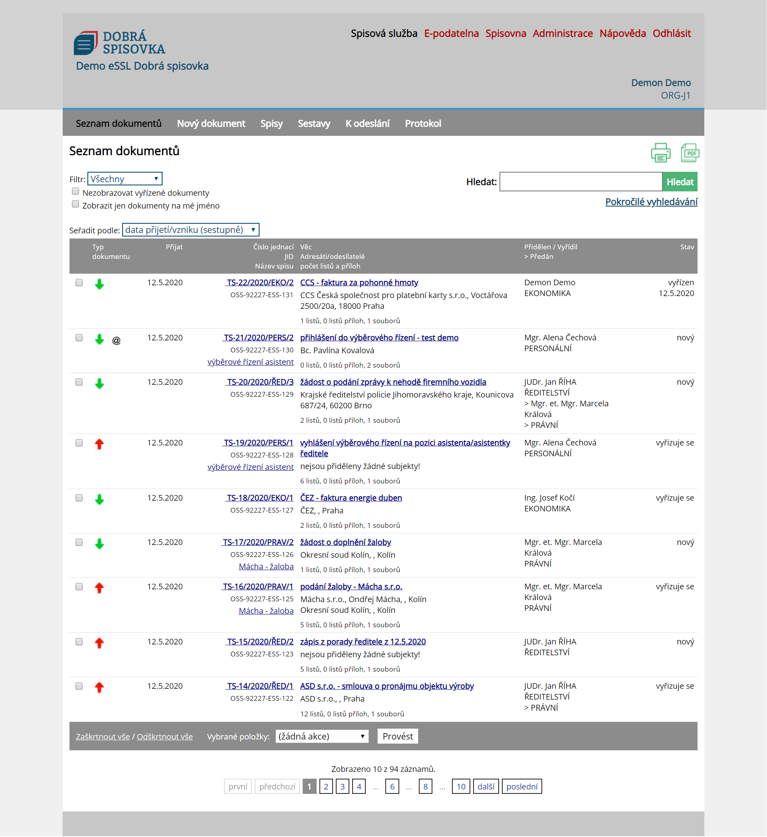This screenshot has width=767, height=837.
Task: Open Pokročilé vyhledávání link
Action: 652,202
